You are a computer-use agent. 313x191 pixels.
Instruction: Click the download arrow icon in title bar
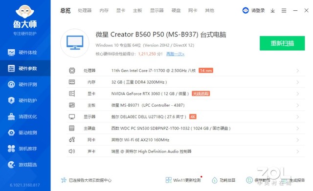[x=273, y=11]
